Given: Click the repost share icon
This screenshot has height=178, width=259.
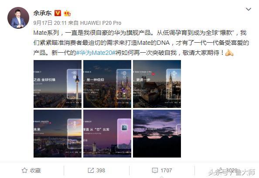Looking at the screenshot, I should click(91, 170).
